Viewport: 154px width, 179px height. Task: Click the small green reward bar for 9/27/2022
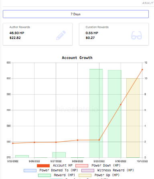click(59, 155)
